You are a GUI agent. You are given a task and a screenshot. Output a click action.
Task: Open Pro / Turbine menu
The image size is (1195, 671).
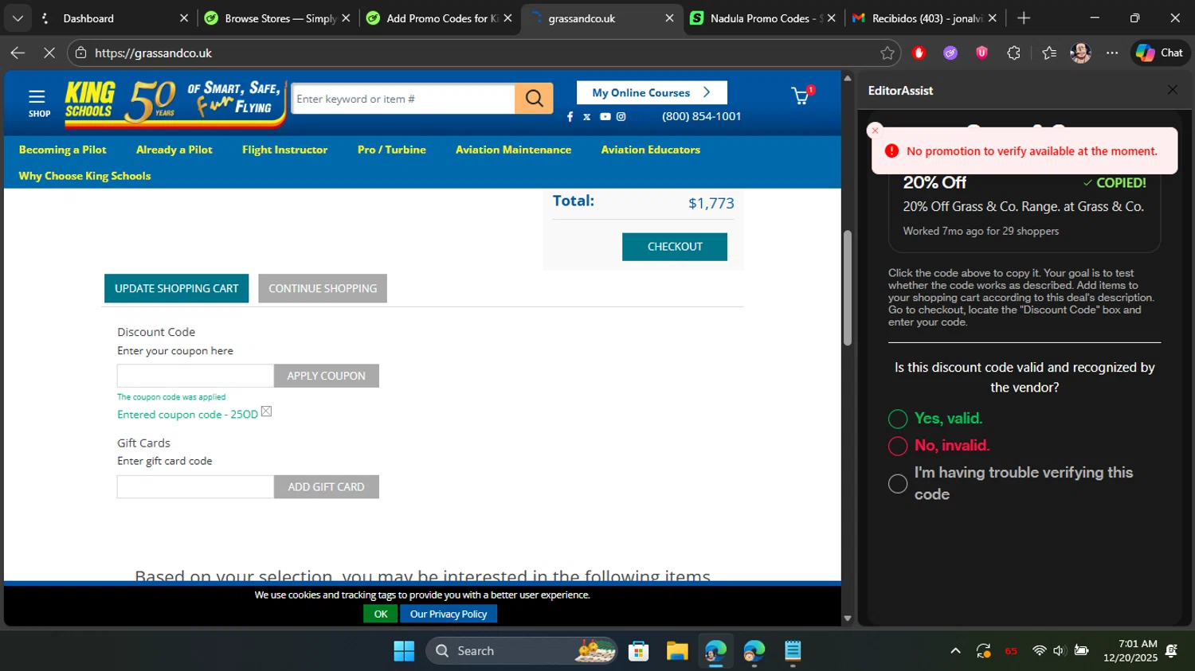(x=391, y=150)
